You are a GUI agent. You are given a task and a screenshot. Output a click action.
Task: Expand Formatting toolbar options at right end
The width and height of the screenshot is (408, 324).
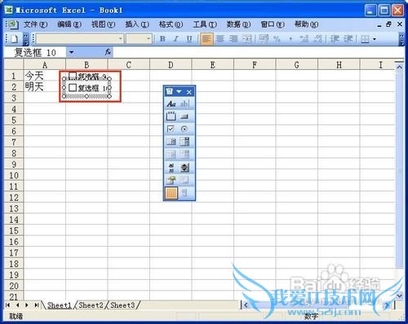[x=401, y=39]
